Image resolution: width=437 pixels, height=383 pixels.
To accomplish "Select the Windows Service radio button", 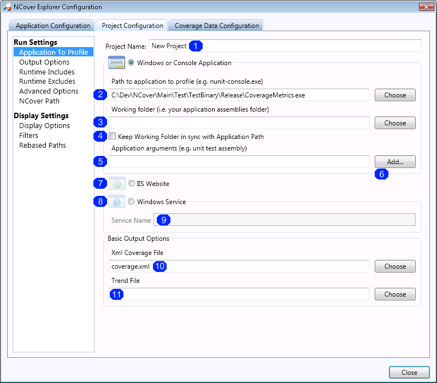I will coord(131,201).
